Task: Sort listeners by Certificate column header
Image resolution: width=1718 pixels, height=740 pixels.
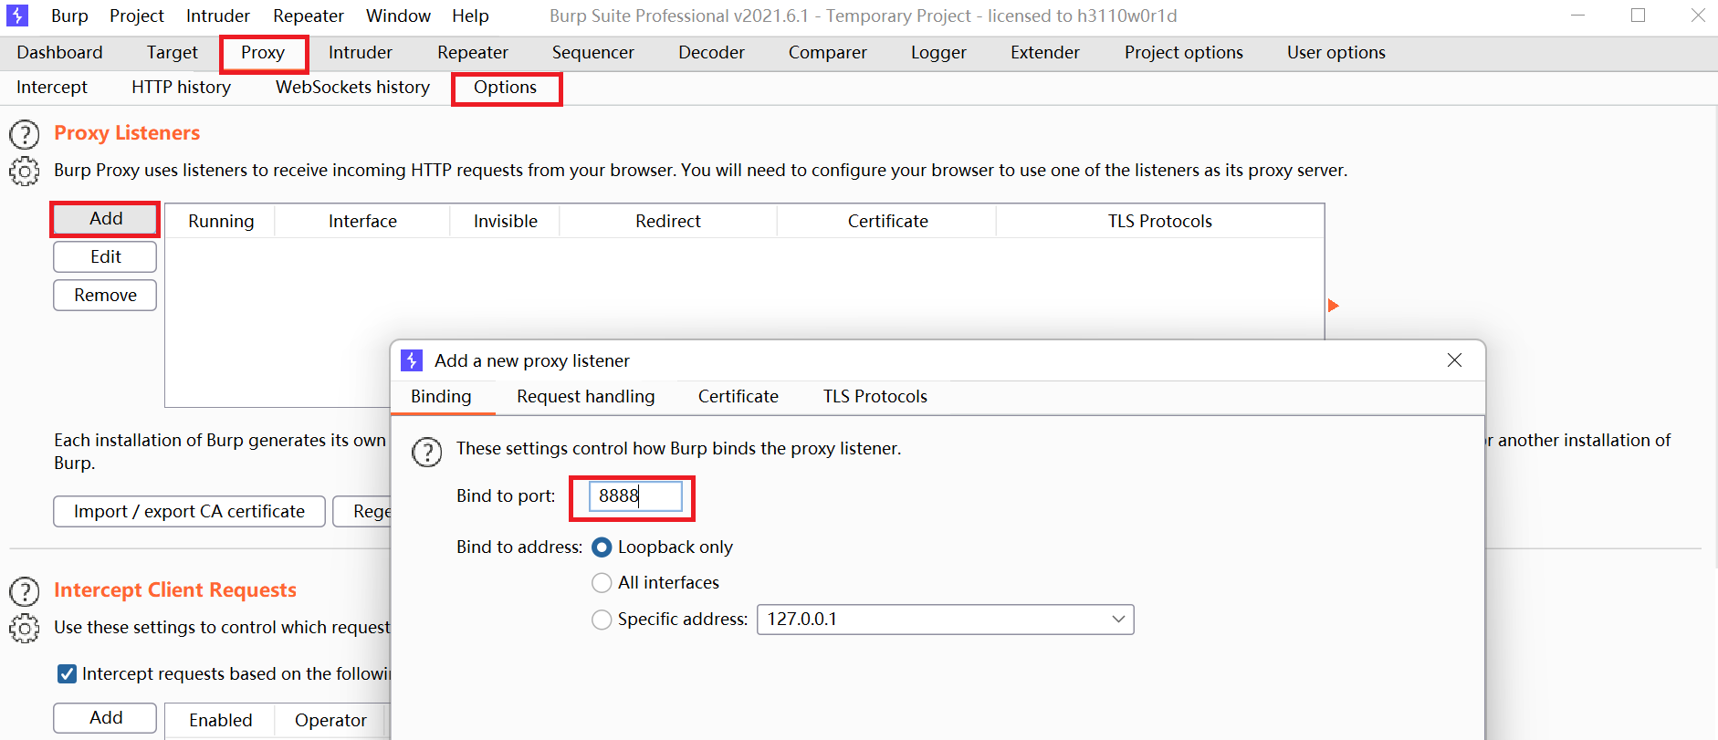Action: [887, 222]
